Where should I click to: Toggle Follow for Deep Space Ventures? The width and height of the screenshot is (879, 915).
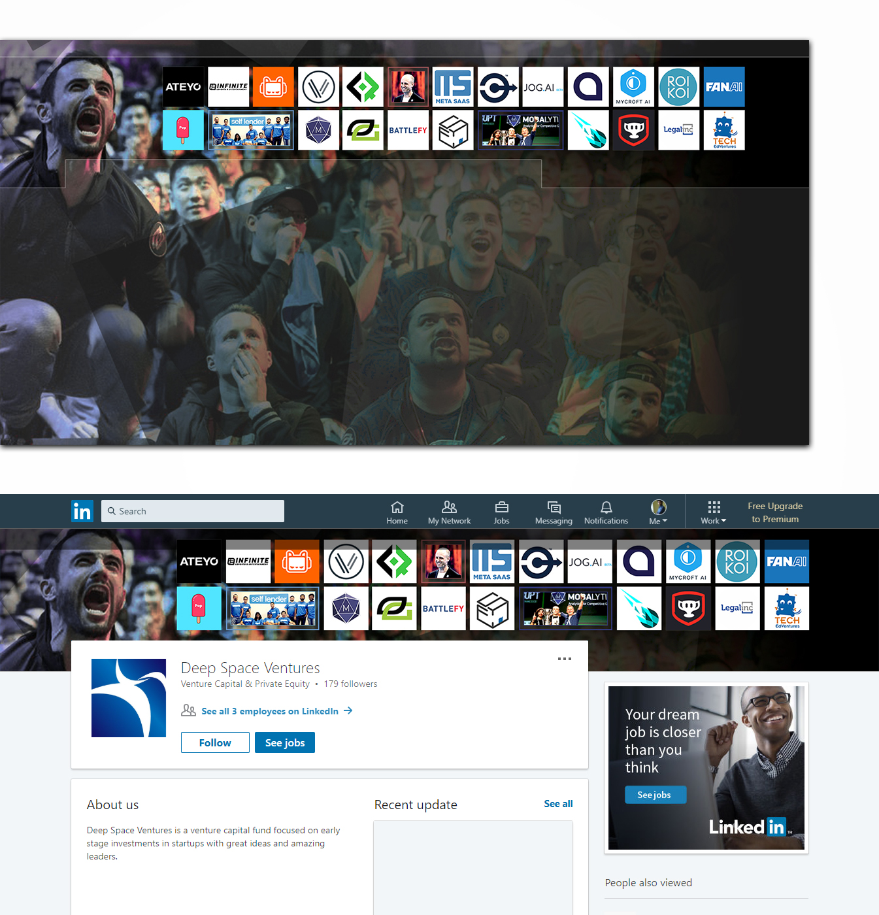coord(215,742)
